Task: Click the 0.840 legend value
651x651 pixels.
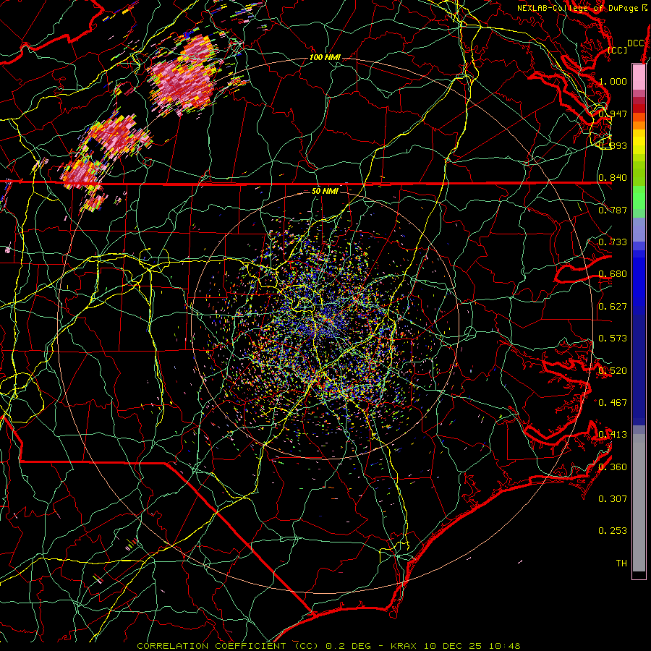Action: 613,178
